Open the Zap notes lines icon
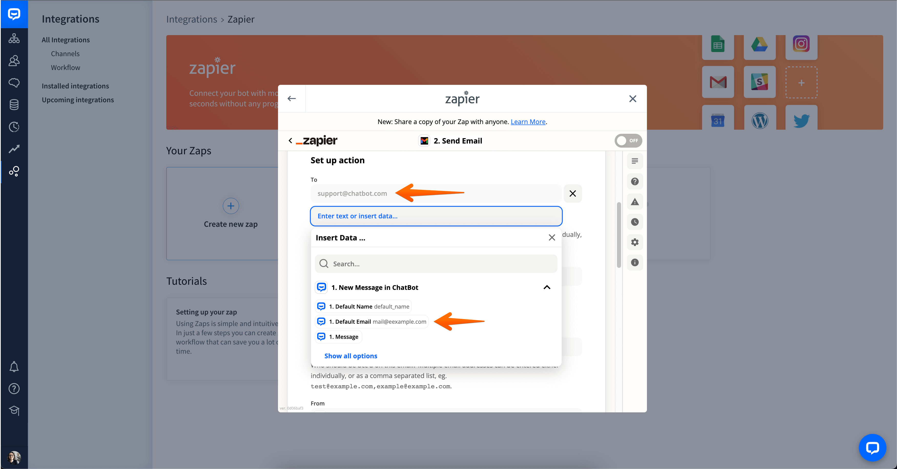 (x=635, y=161)
